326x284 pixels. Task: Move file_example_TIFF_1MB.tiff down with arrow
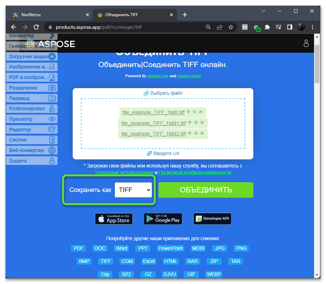click(x=195, y=112)
